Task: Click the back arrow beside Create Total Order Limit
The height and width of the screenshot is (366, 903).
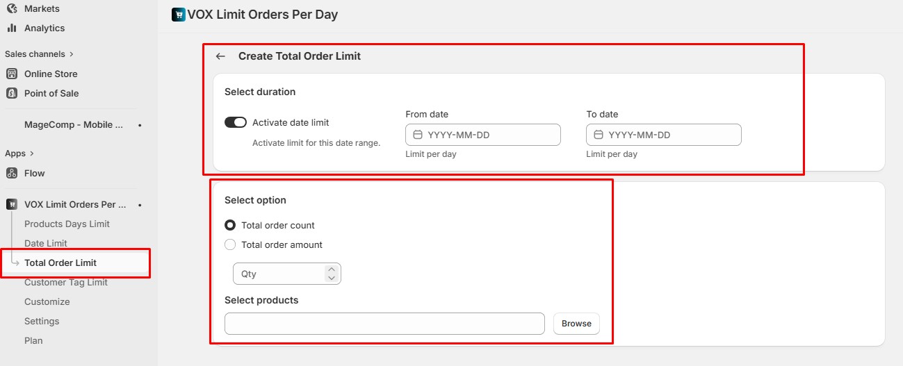Action: point(220,56)
